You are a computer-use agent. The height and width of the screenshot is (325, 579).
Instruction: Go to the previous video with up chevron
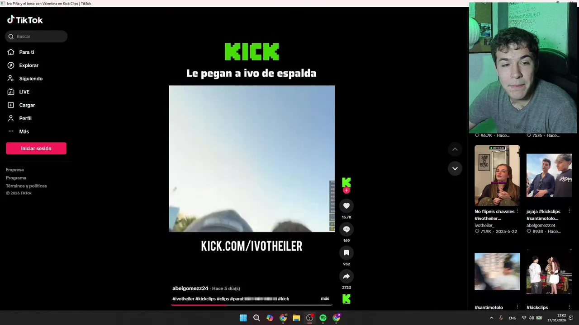click(x=455, y=149)
